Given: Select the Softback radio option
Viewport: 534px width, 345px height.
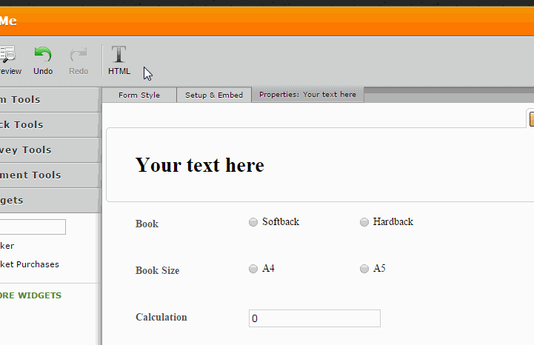Looking at the screenshot, I should (253, 222).
